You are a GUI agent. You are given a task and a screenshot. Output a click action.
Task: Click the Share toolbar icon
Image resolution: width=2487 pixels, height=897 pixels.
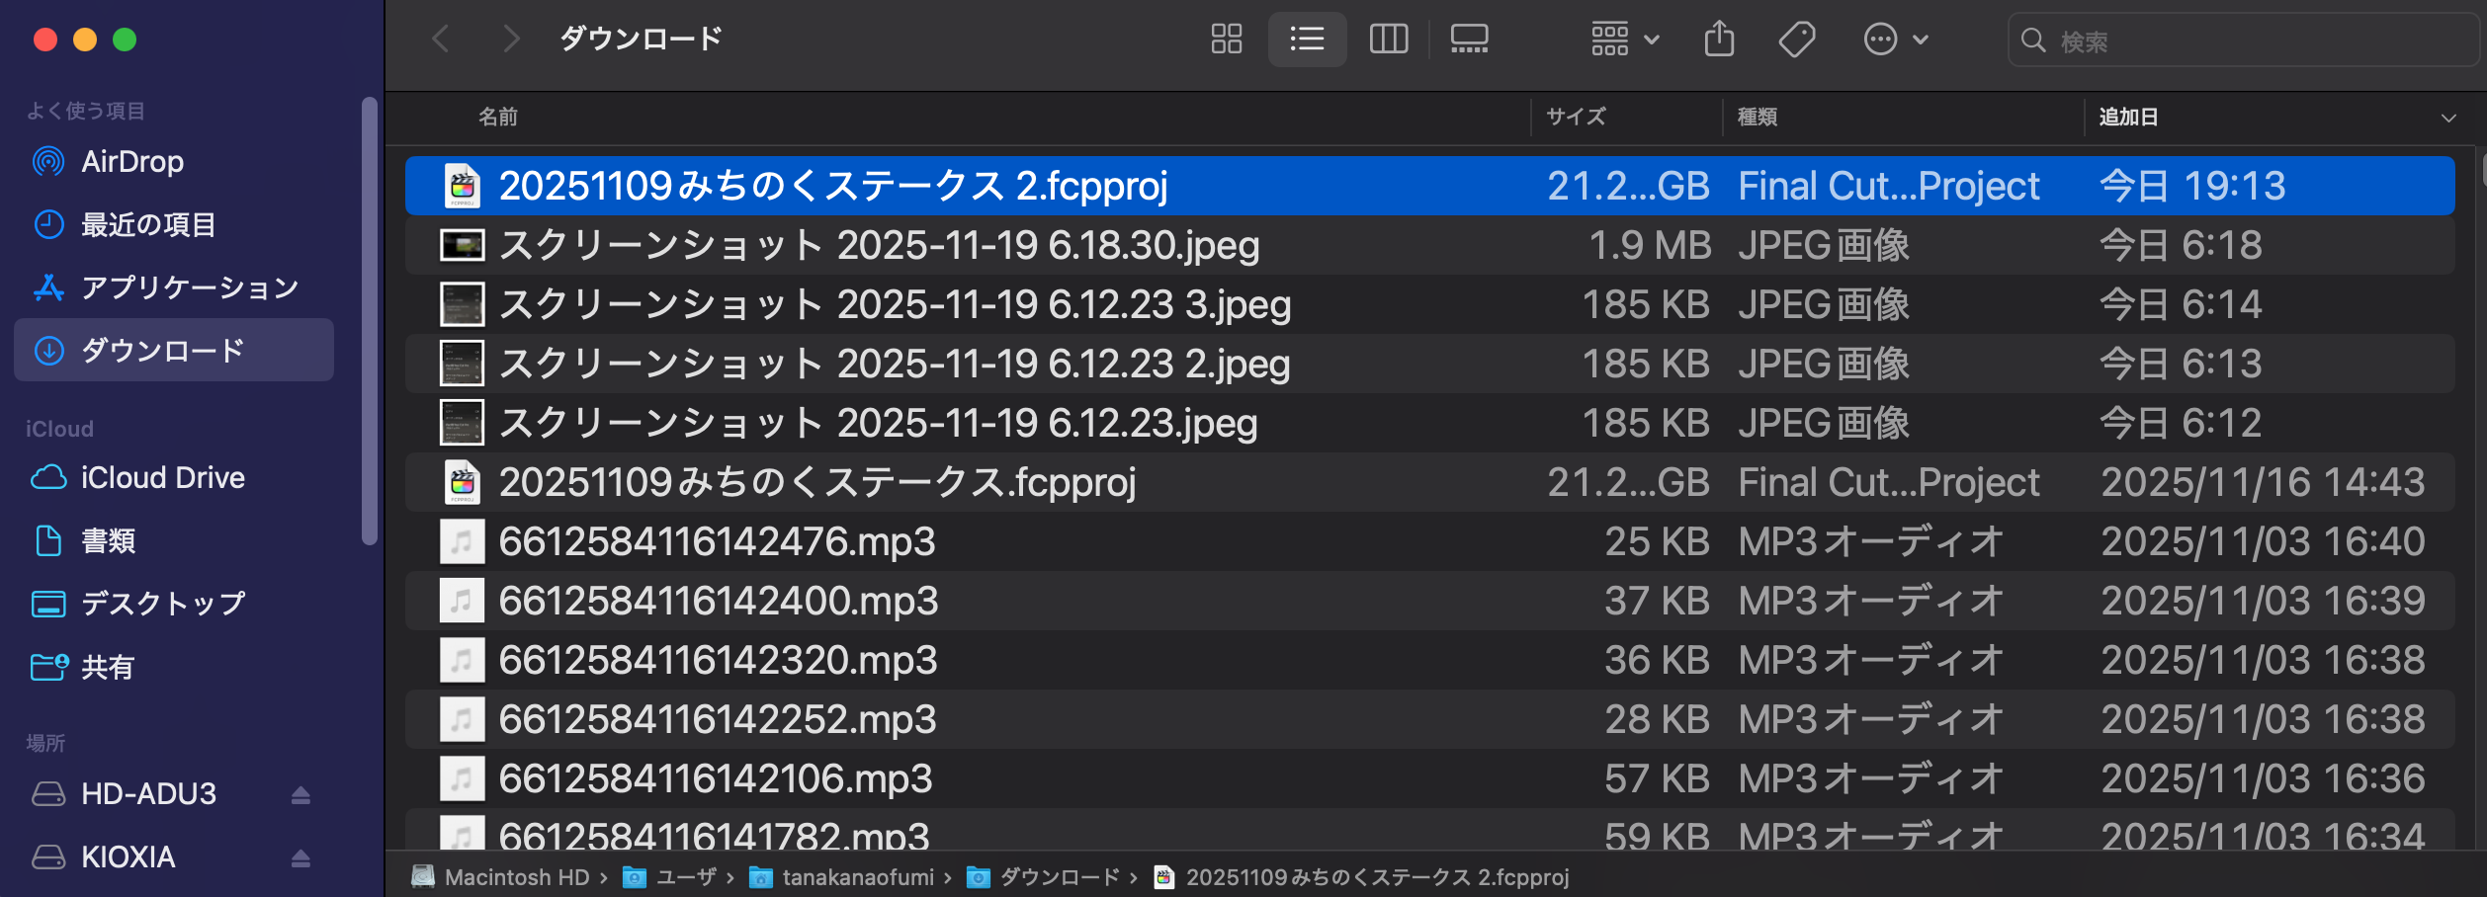(x=1719, y=40)
